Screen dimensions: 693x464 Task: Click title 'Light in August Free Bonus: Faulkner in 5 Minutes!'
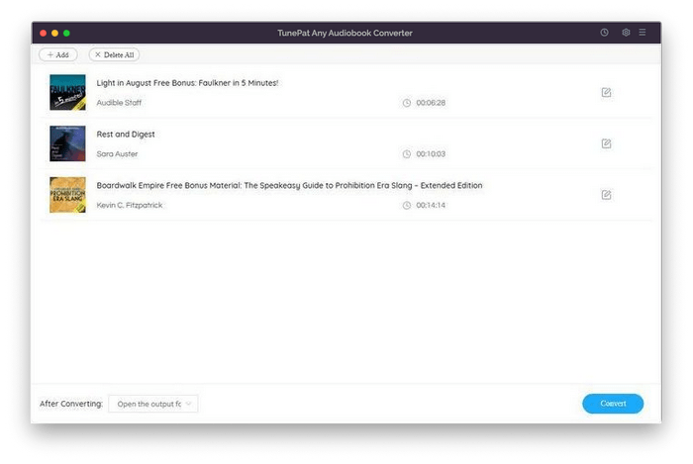187,83
